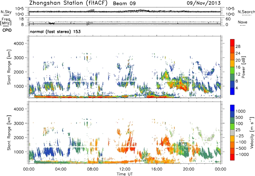Select the '10^0' tick beside N.Search
This screenshot has height=176, width=255.
tap(230, 14)
